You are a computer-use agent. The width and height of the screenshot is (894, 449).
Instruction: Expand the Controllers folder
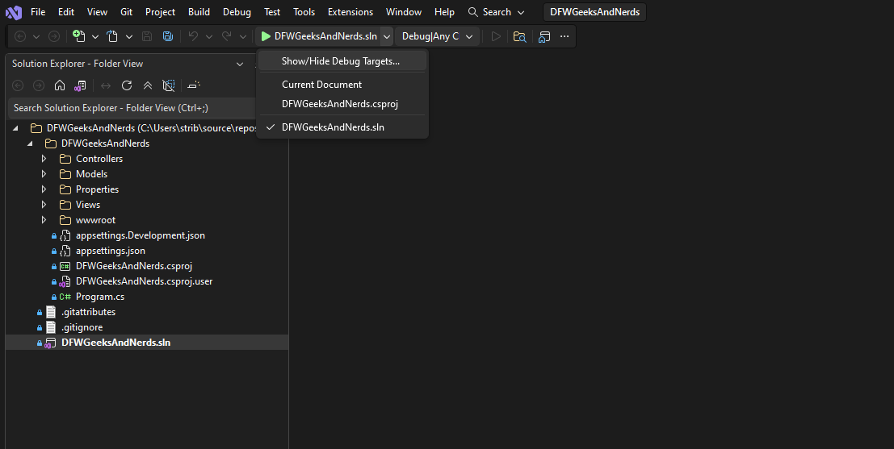[x=44, y=159]
